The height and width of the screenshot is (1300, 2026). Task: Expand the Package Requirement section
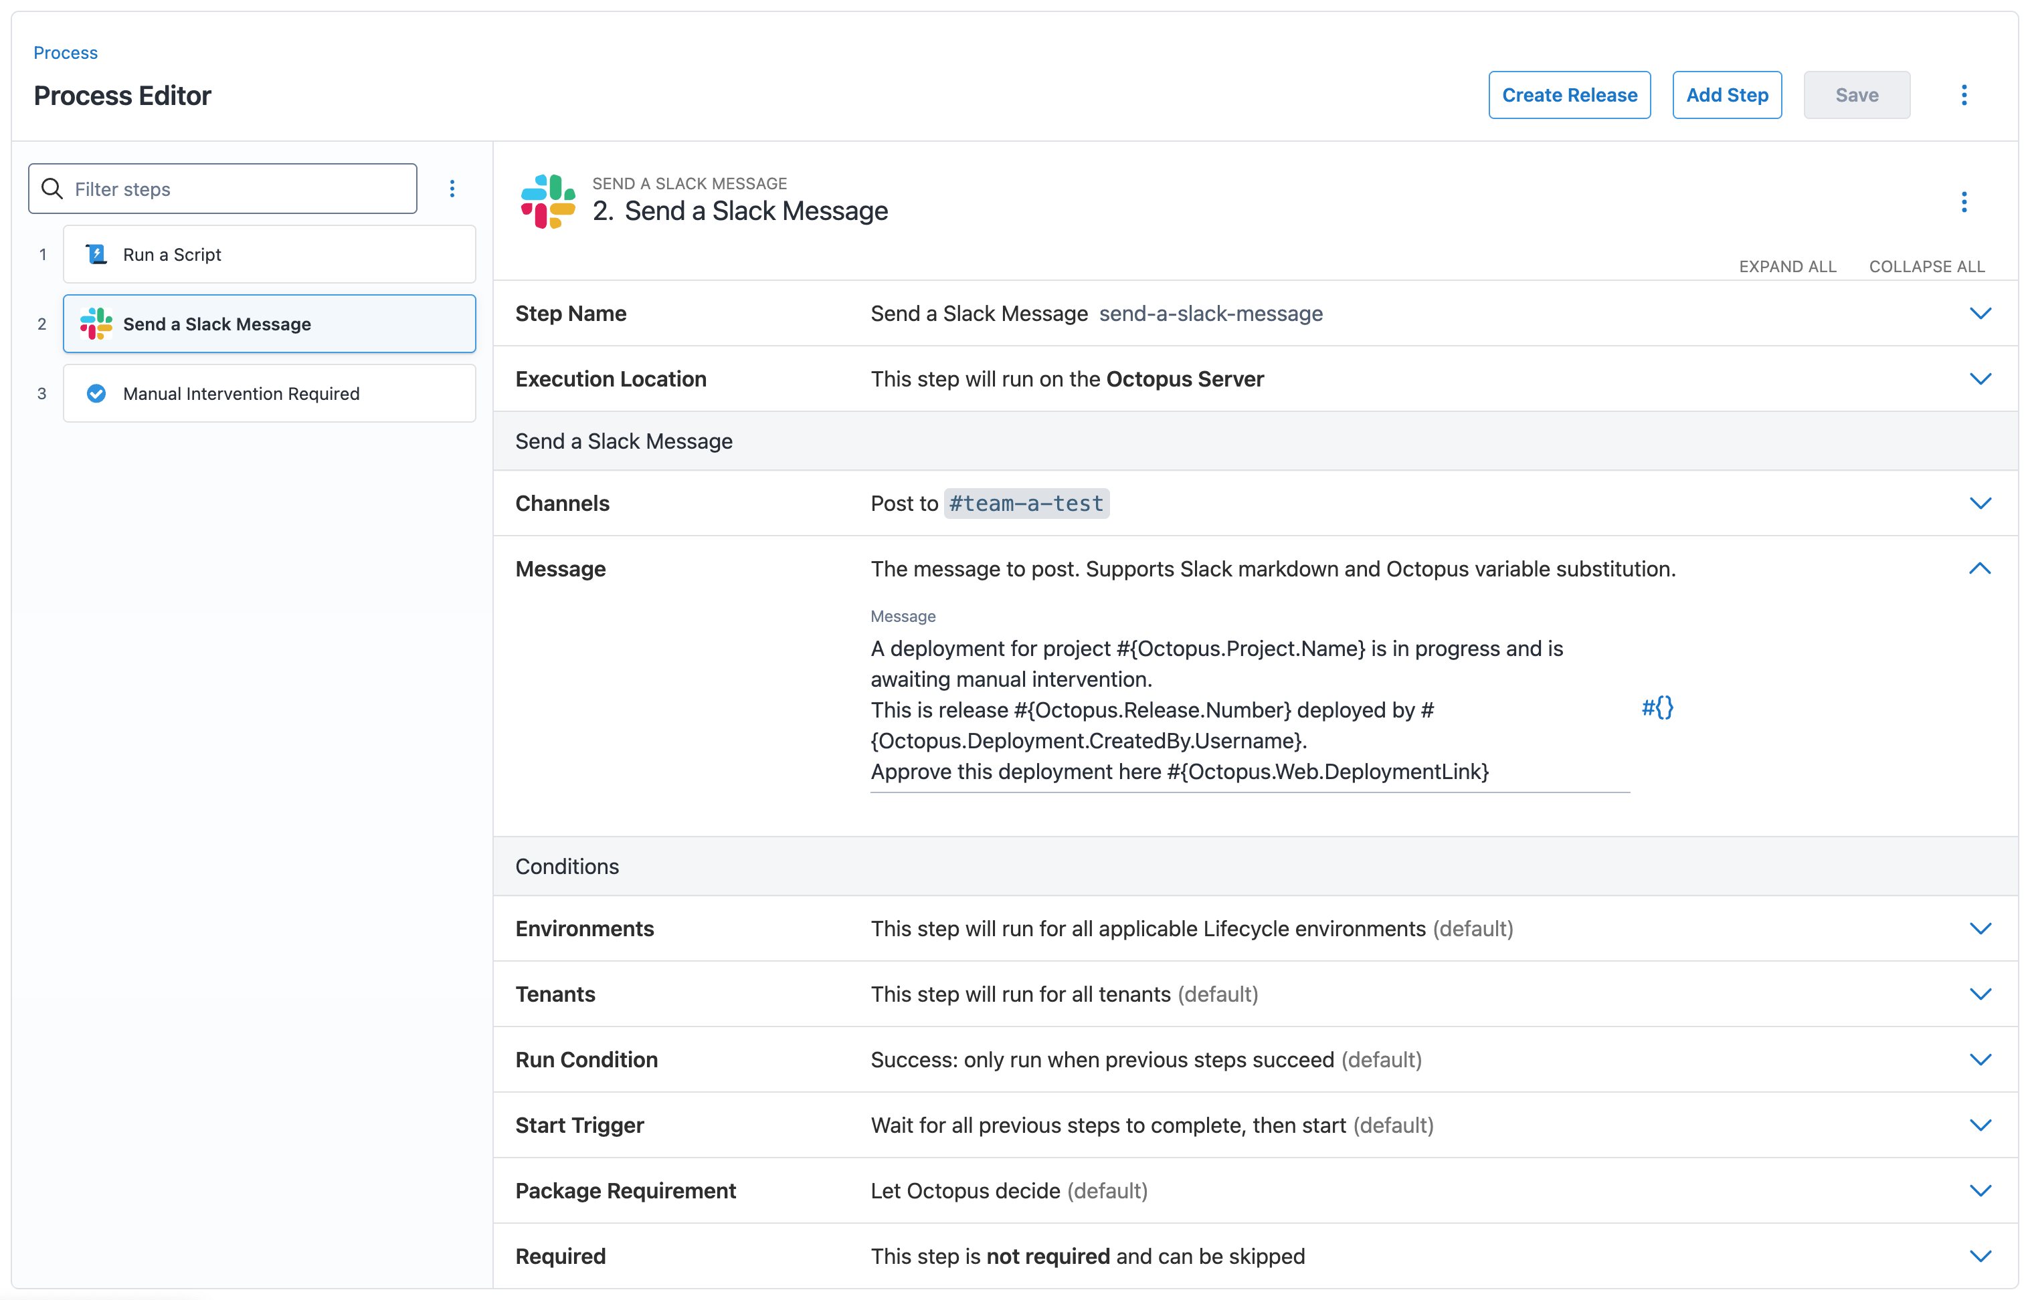(x=1980, y=1191)
